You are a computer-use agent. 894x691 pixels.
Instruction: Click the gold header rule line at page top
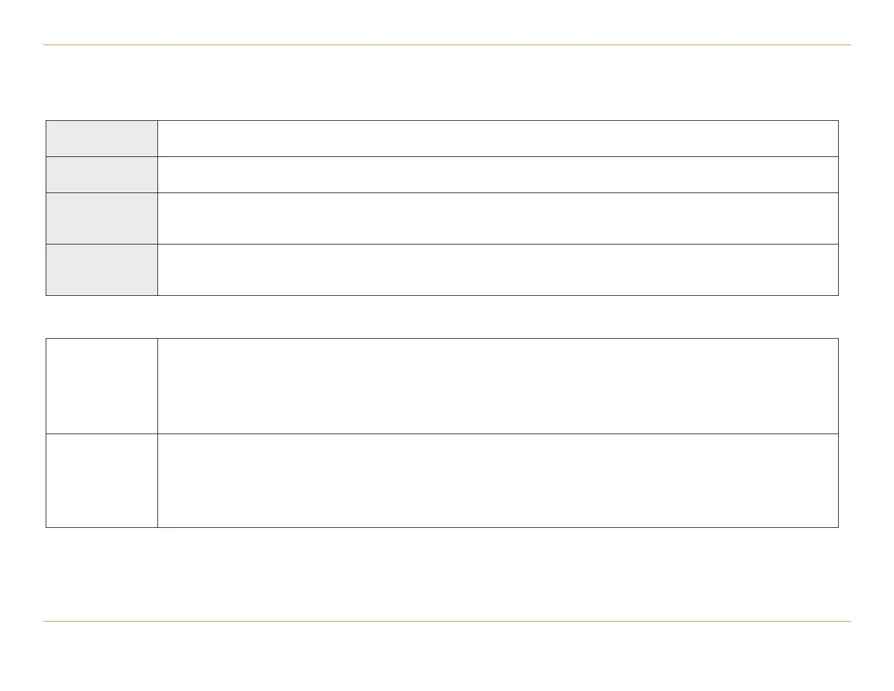(447, 45)
